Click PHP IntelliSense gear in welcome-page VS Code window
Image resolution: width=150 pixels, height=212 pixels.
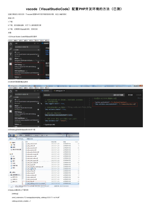pyautogui.click(x=38, y=75)
